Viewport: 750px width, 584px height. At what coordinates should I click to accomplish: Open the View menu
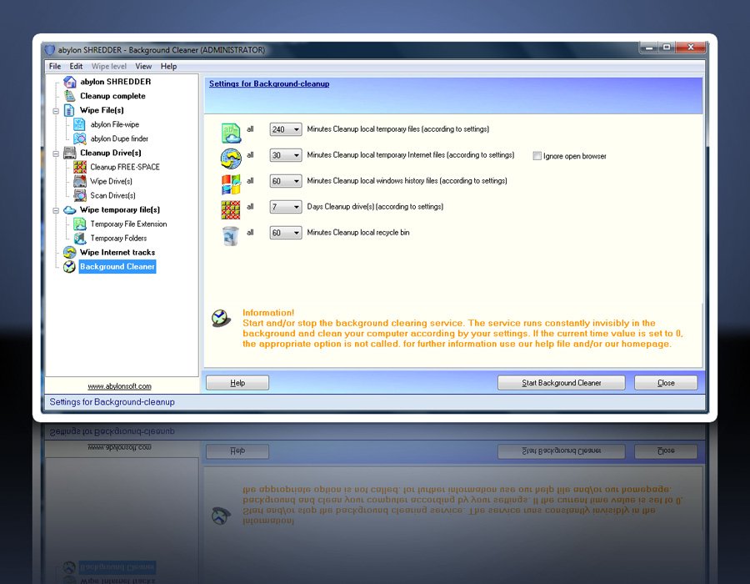[x=143, y=67]
